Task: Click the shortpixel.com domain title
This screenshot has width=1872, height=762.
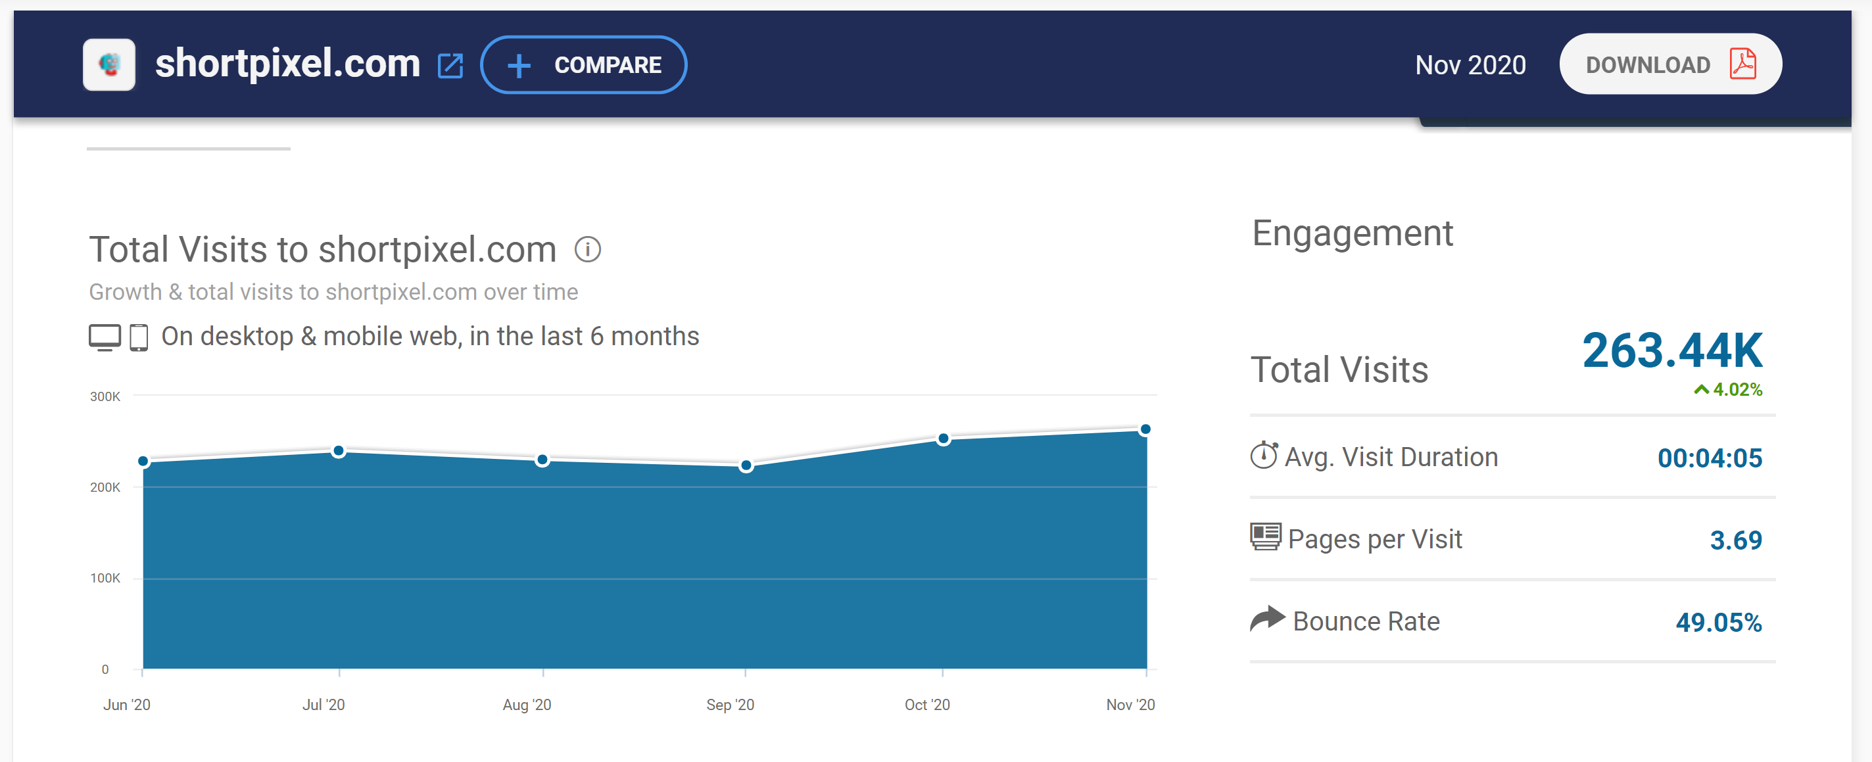Action: click(287, 64)
